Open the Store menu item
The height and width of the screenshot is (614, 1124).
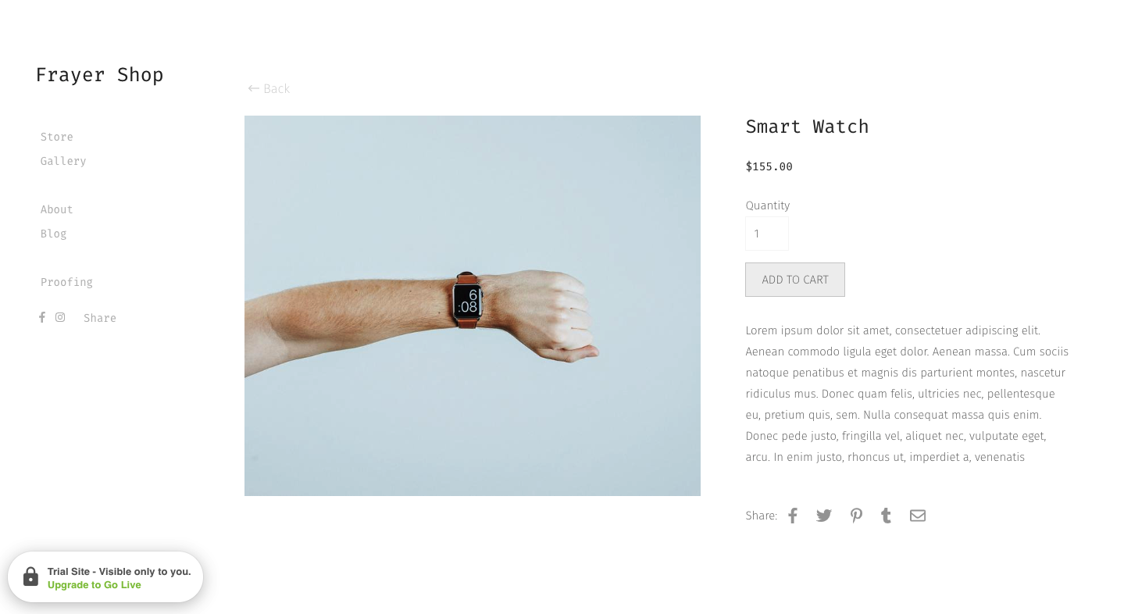[57, 137]
